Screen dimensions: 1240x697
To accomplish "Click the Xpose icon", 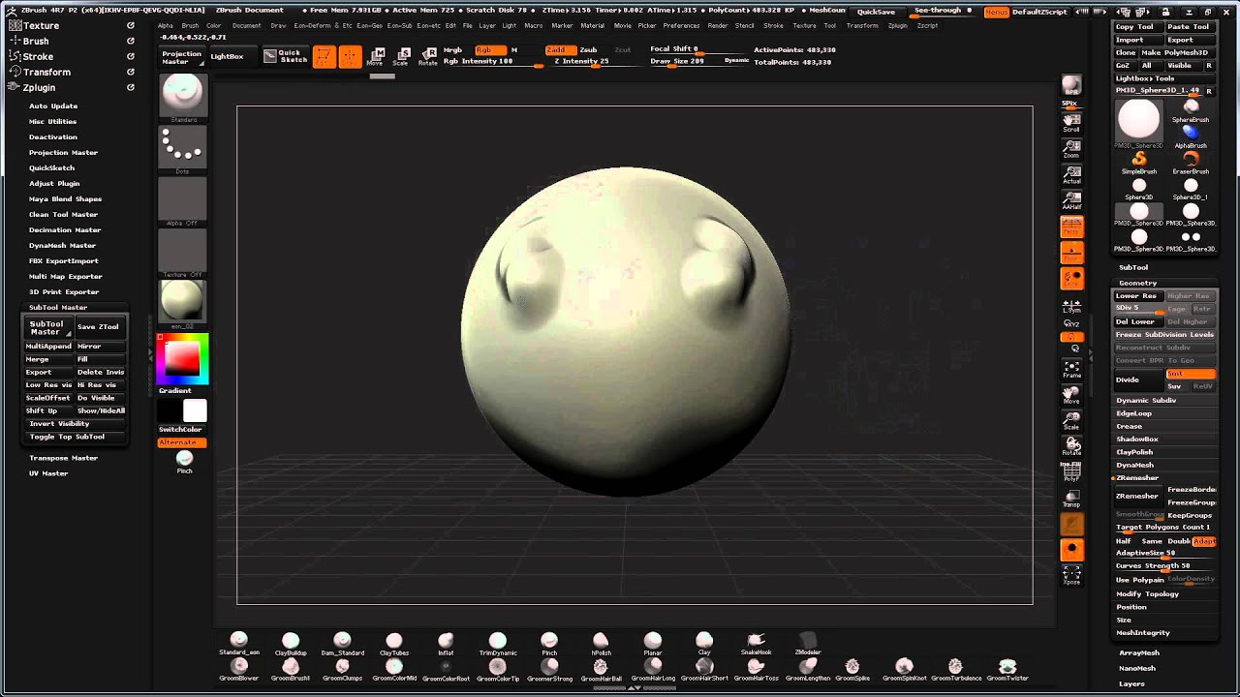I will [1070, 575].
